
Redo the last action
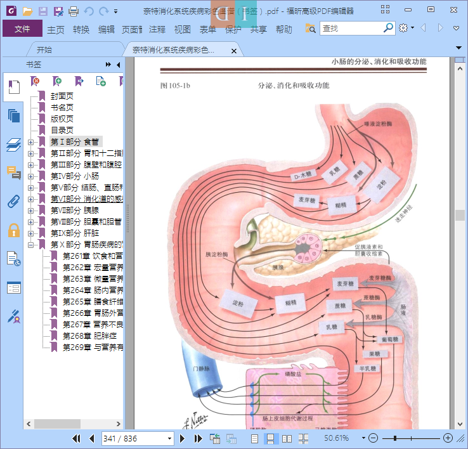tap(103, 11)
